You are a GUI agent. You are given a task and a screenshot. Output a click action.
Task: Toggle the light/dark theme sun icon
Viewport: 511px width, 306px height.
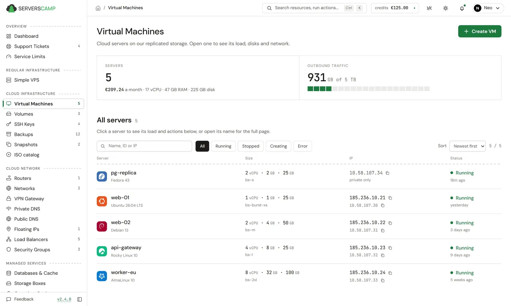click(445, 8)
